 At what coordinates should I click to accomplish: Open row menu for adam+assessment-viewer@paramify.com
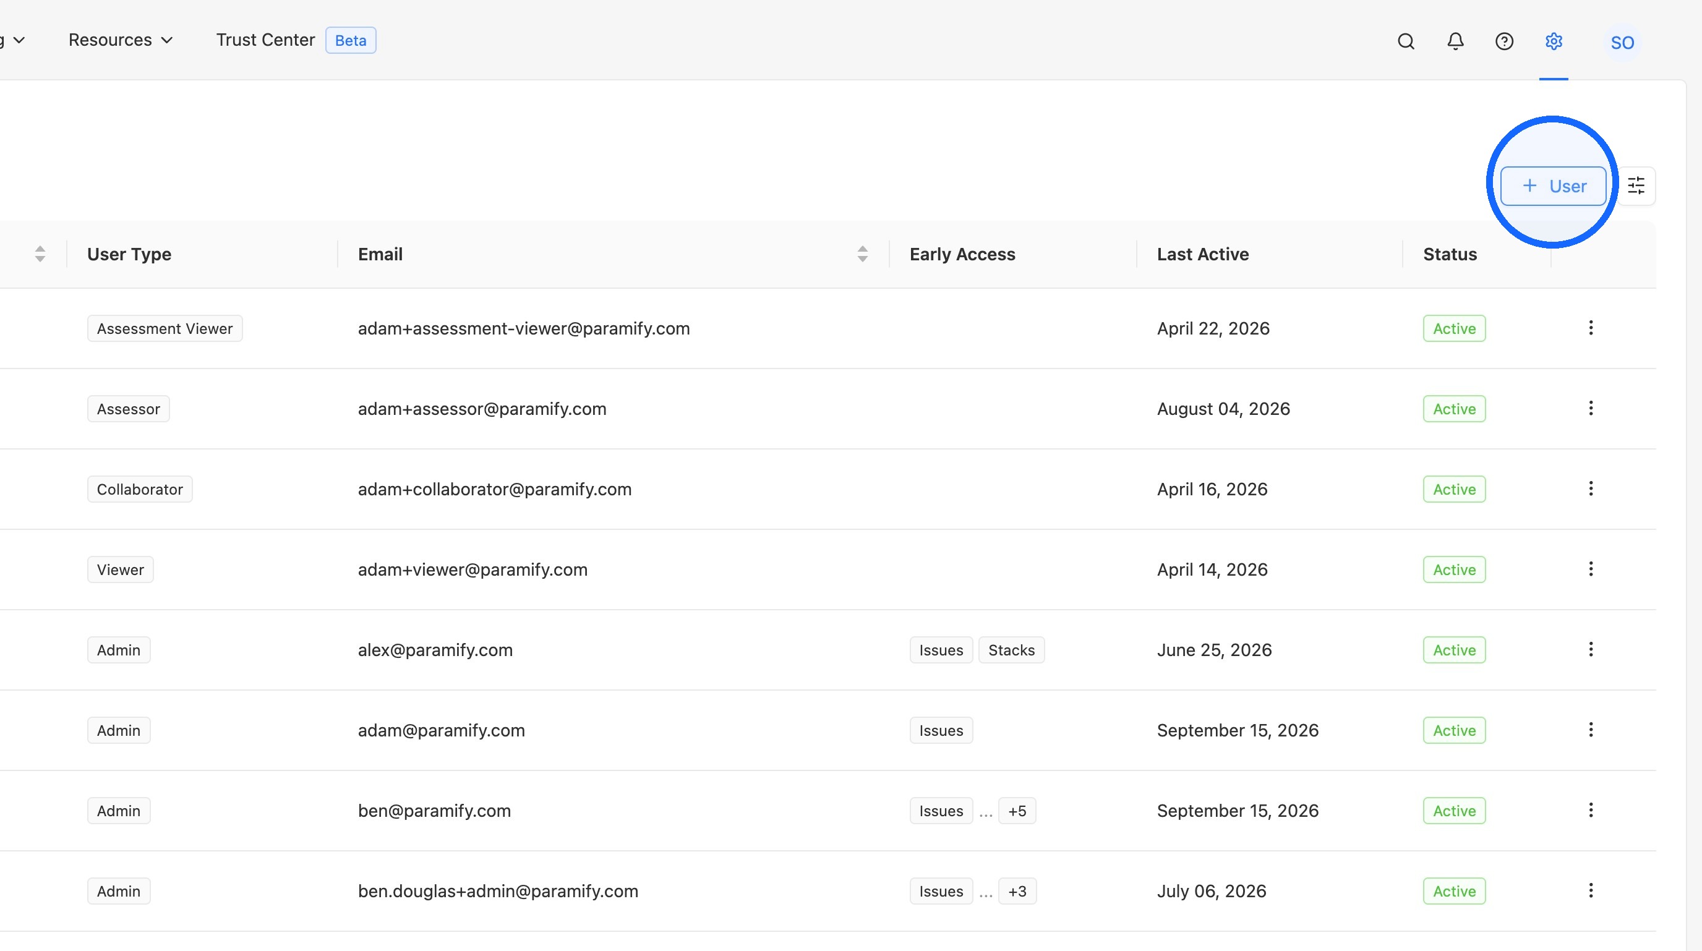[1590, 328]
